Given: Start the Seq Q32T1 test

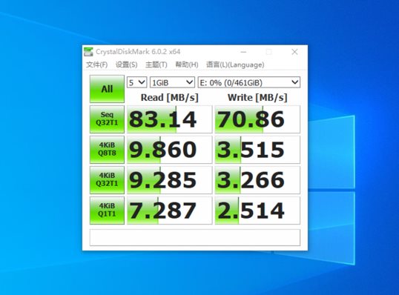Looking at the screenshot, I should (107, 119).
